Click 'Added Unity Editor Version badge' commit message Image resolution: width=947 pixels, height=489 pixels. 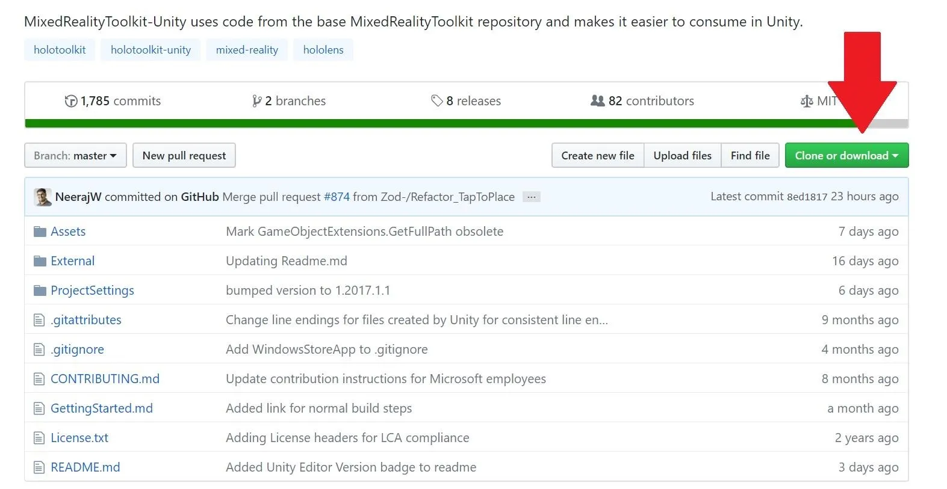[x=351, y=467]
